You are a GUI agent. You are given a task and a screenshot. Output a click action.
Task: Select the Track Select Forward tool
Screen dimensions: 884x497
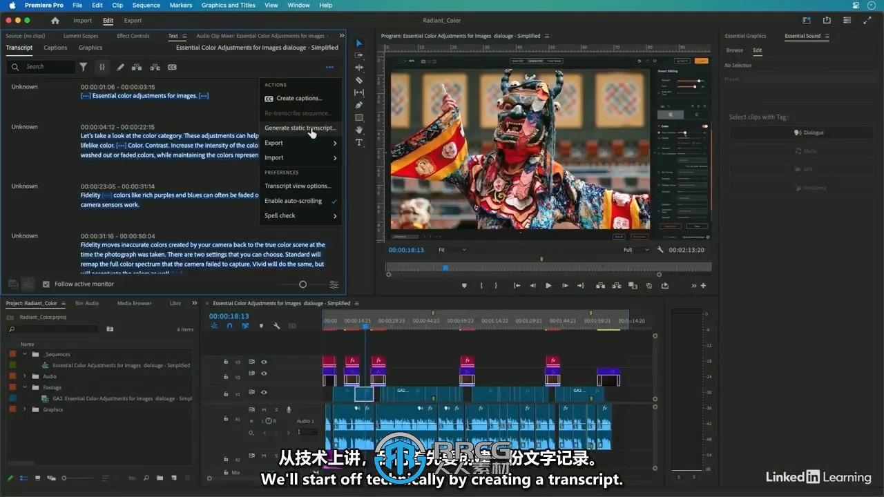[359, 55]
